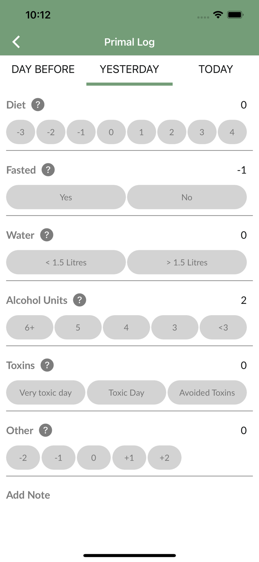
Task: Switch to the DAY BEFORE tab
Action: click(x=43, y=69)
